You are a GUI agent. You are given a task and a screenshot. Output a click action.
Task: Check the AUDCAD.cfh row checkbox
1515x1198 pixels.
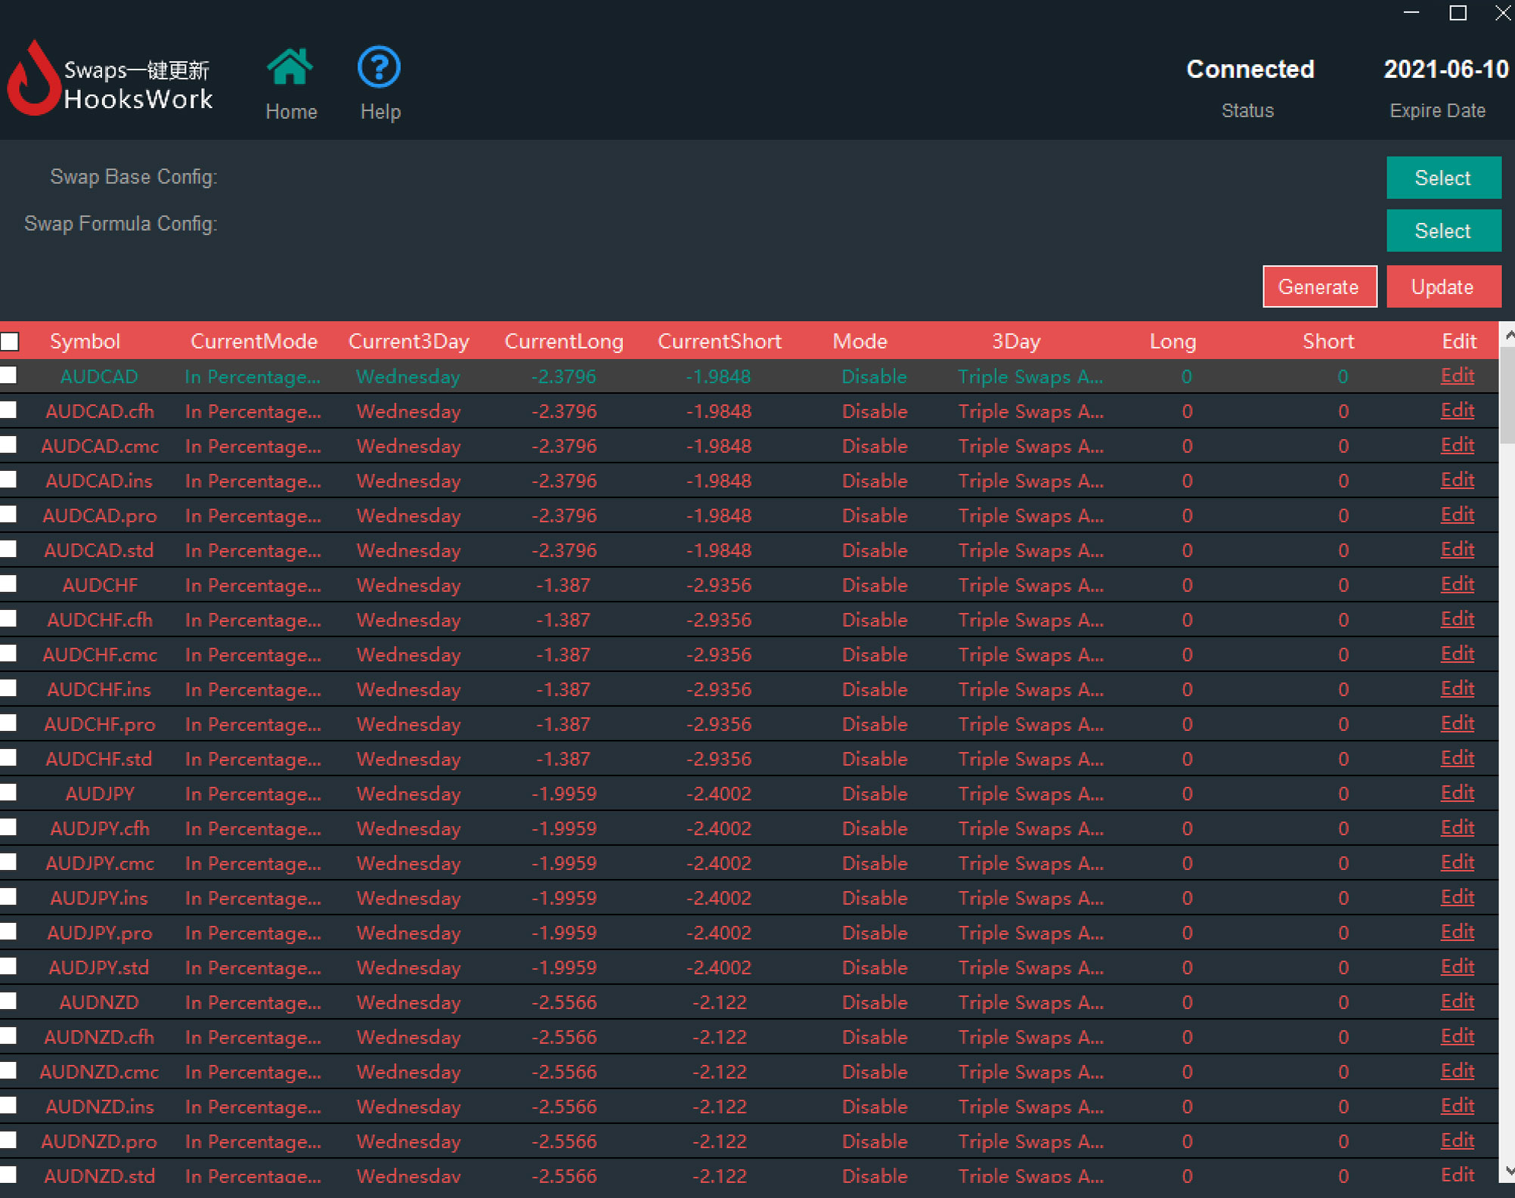pyautogui.click(x=8, y=410)
